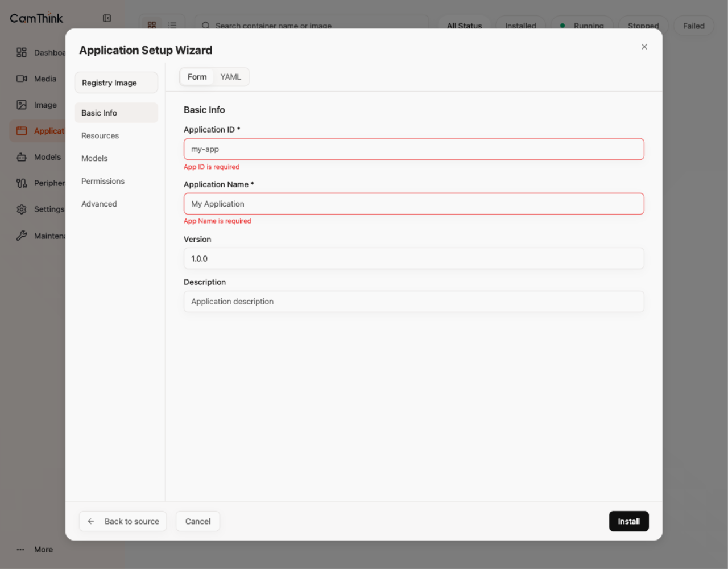The width and height of the screenshot is (728, 569).
Task: Click the Version input field
Action: click(x=414, y=258)
